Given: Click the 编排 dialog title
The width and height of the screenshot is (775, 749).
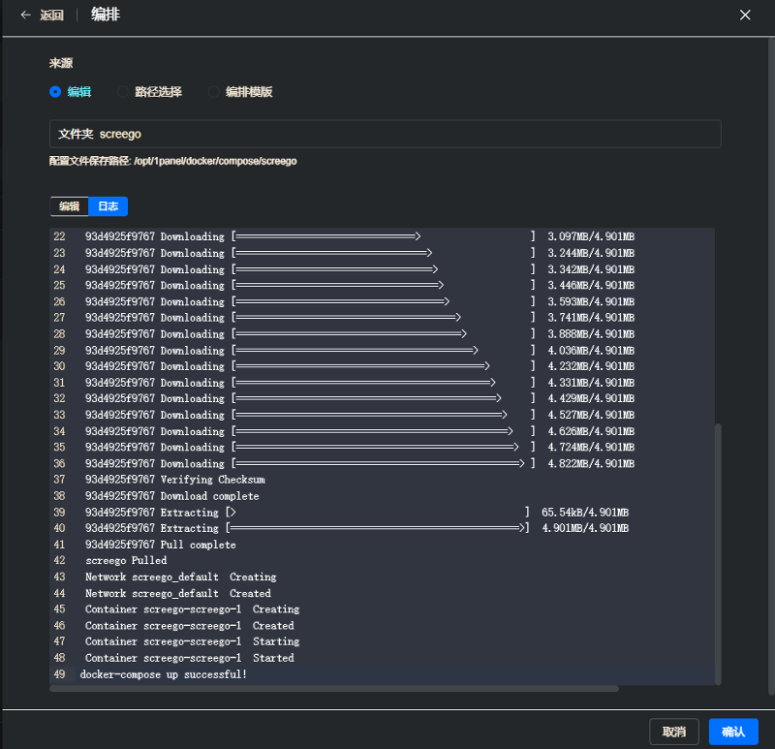Looking at the screenshot, I should point(105,15).
